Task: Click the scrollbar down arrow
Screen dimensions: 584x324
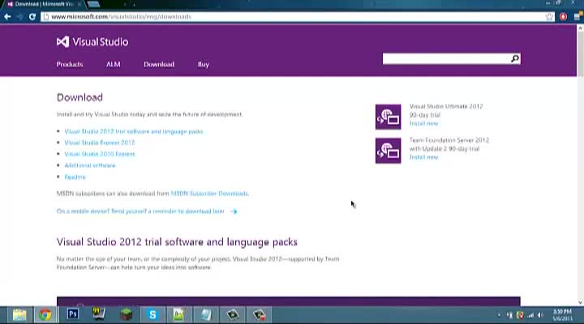Action: [580, 302]
